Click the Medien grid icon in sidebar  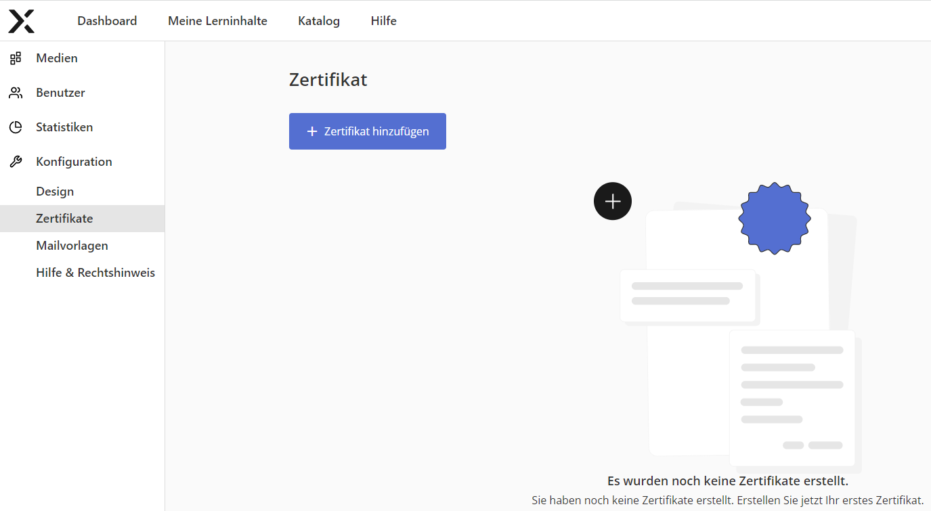click(x=16, y=58)
